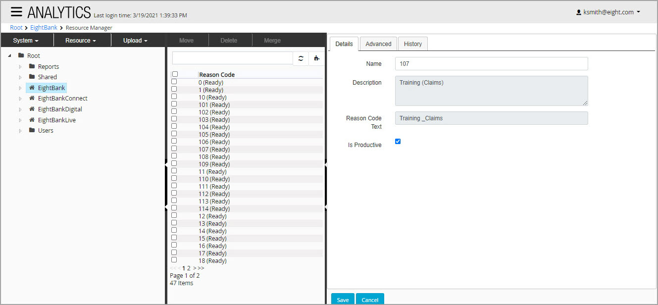The image size is (658, 305).
Task: Click the Root breadcrumb link
Action: click(x=16, y=28)
